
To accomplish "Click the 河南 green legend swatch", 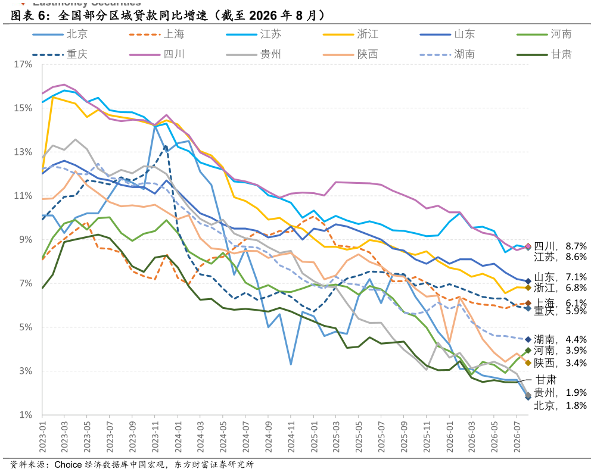I will pos(532,35).
